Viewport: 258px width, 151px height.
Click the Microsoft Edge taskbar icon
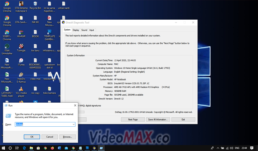(24, 148)
